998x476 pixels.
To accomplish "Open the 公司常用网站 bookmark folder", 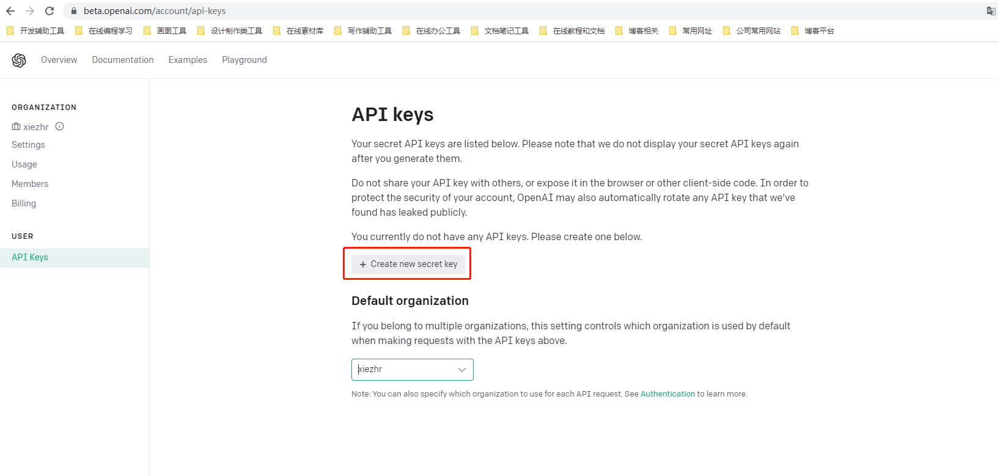I will (x=752, y=31).
